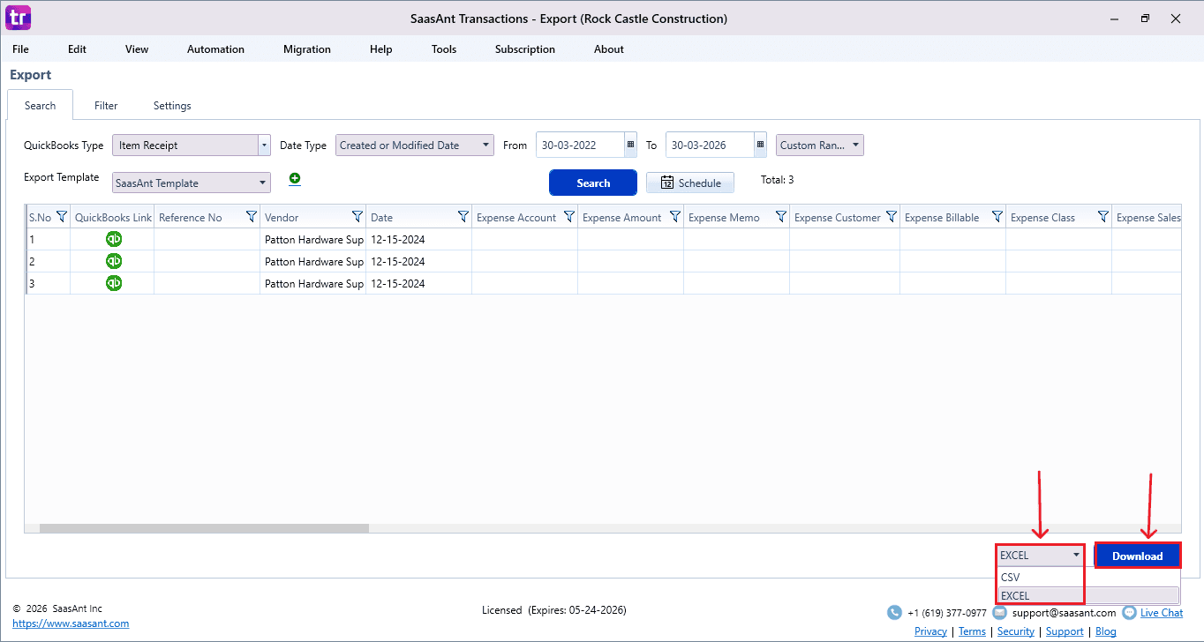Switch to the Filter tab
Viewport: 1204px width, 642px height.
pyautogui.click(x=107, y=105)
